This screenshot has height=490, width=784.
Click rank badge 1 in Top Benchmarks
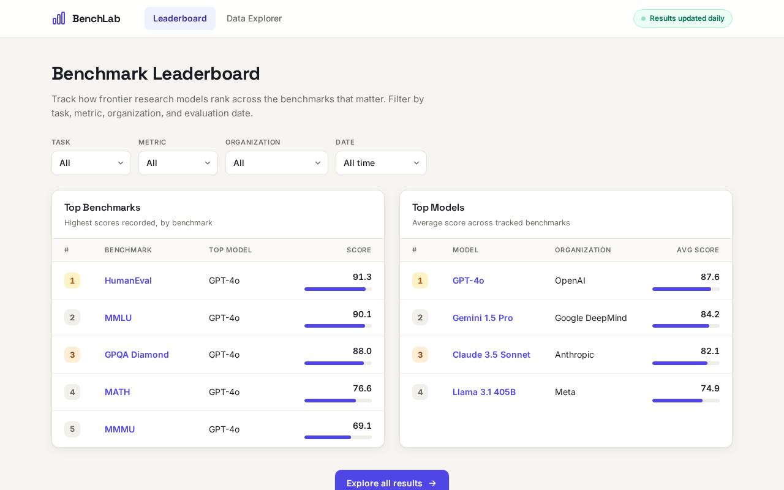pyautogui.click(x=72, y=281)
